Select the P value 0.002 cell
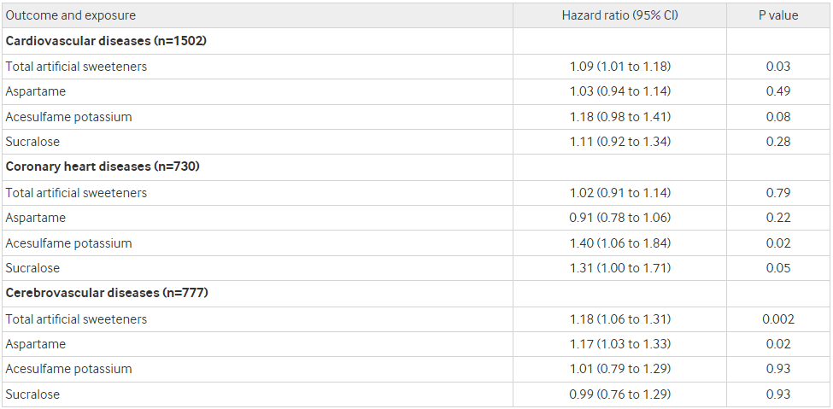The width and height of the screenshot is (833, 409). 777,319
